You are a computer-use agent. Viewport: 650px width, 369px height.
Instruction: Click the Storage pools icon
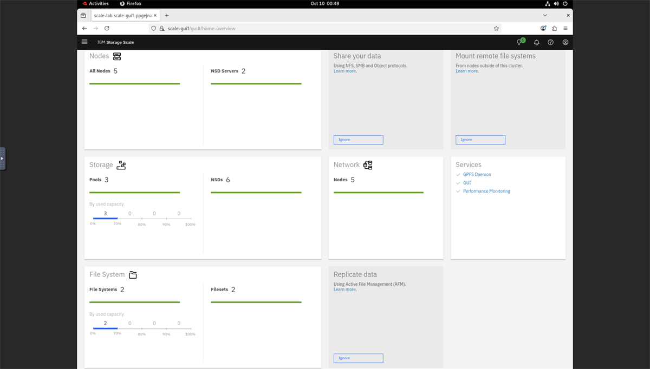click(121, 165)
